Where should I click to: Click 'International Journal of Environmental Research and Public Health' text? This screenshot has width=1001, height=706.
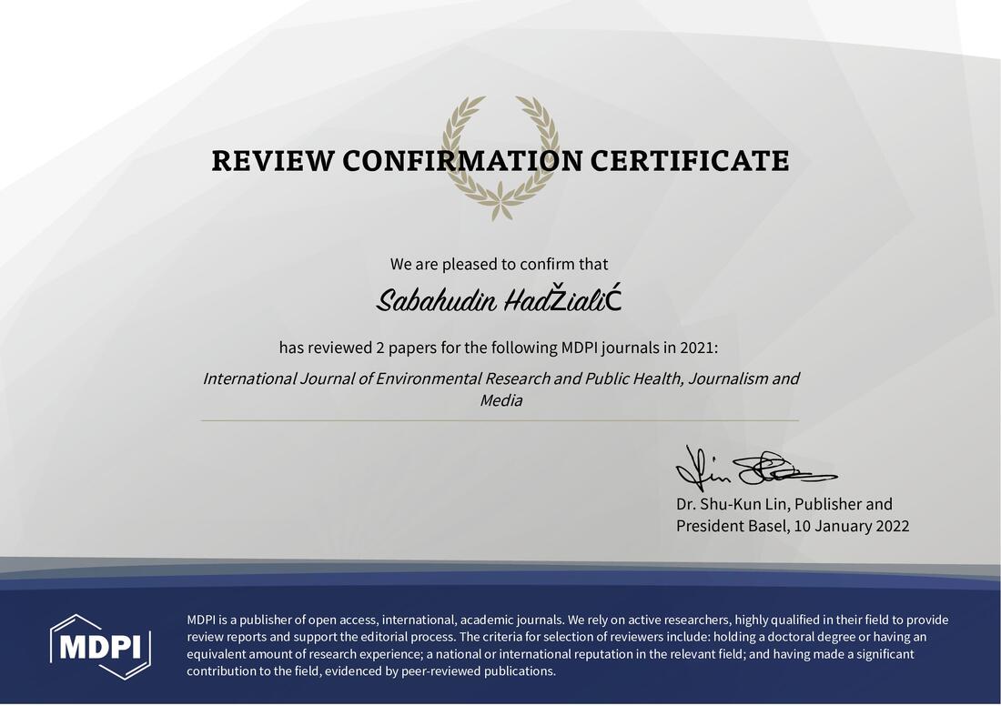pyautogui.click(x=441, y=378)
